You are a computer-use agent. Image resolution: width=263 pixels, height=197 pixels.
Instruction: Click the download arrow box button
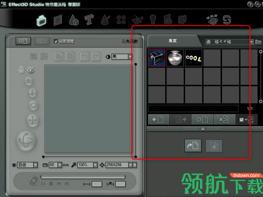click(x=214, y=146)
